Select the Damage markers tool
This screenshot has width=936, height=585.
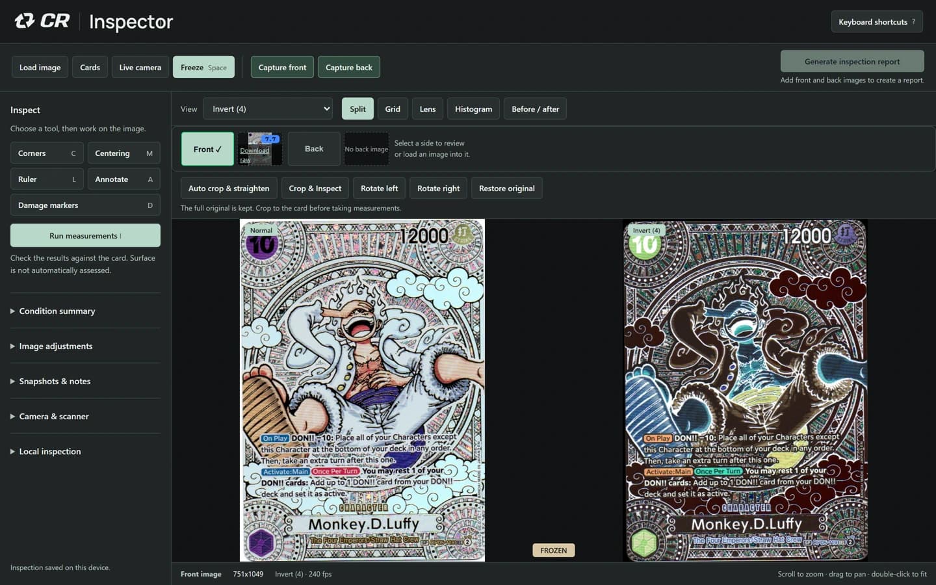point(85,205)
